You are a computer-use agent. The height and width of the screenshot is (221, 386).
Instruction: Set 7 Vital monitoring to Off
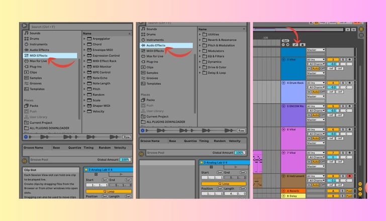pyautogui.click(x=322, y=162)
